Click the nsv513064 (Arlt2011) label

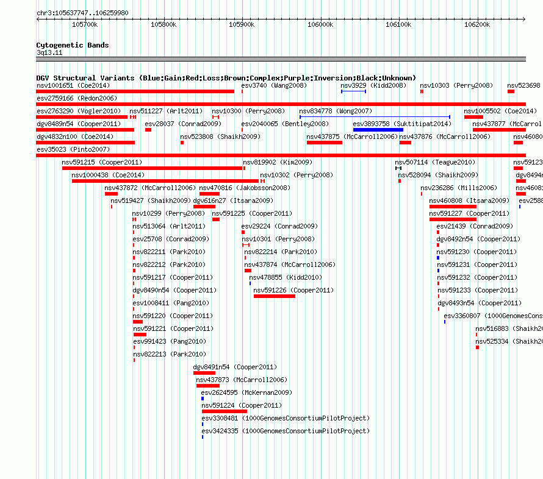169,226
